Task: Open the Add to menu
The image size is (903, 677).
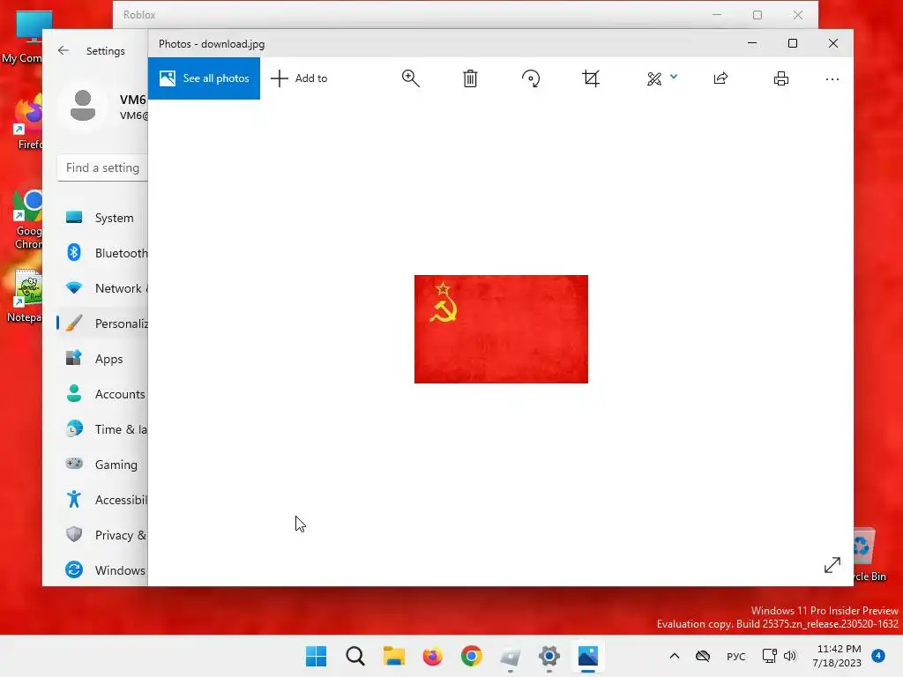Action: (299, 78)
